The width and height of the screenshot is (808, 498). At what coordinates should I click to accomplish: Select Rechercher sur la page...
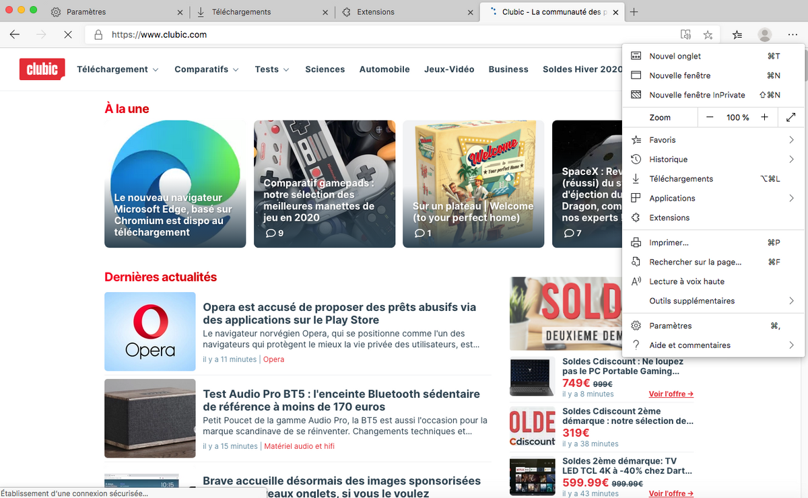tap(714, 262)
